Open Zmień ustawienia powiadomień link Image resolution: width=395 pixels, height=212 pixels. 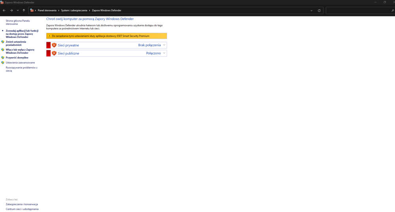click(x=16, y=43)
